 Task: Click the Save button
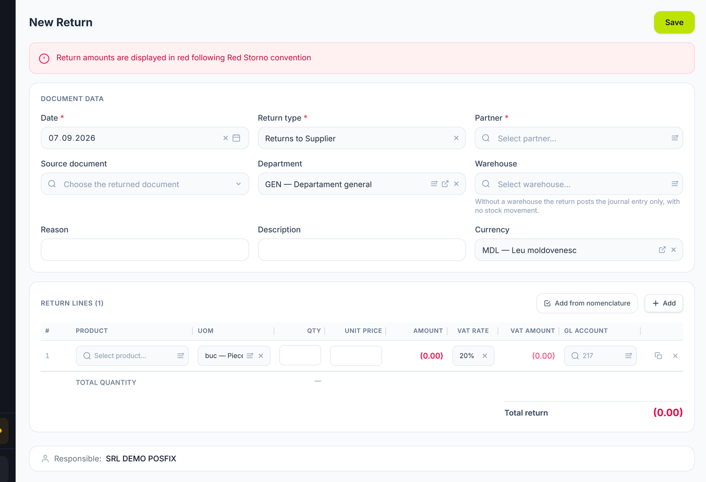pos(674,22)
